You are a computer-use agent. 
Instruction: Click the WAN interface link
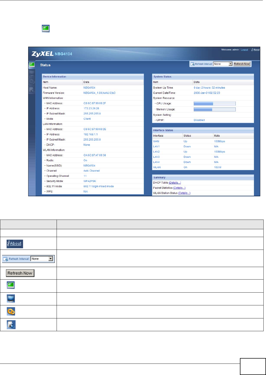pos(156,141)
